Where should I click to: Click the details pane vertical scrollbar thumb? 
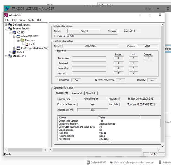[163, 84]
